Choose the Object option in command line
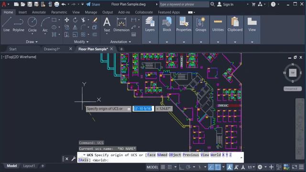The image size is (306, 172). point(175,155)
